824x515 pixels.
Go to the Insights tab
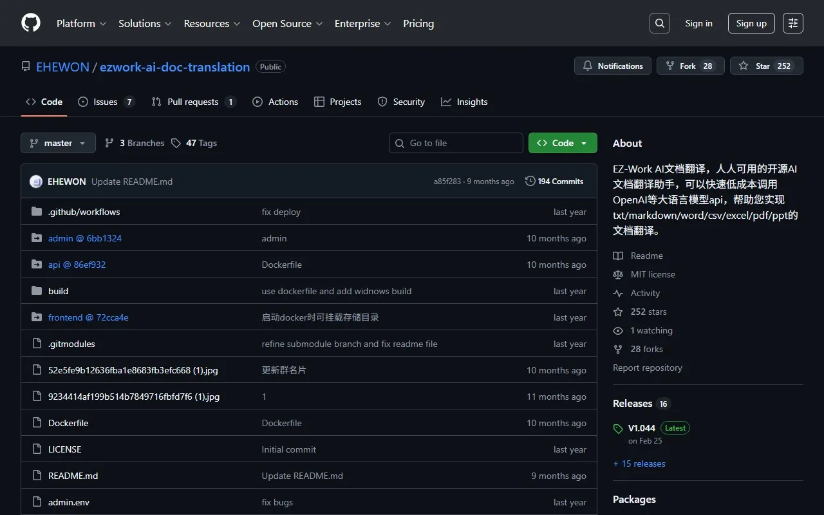coord(464,102)
